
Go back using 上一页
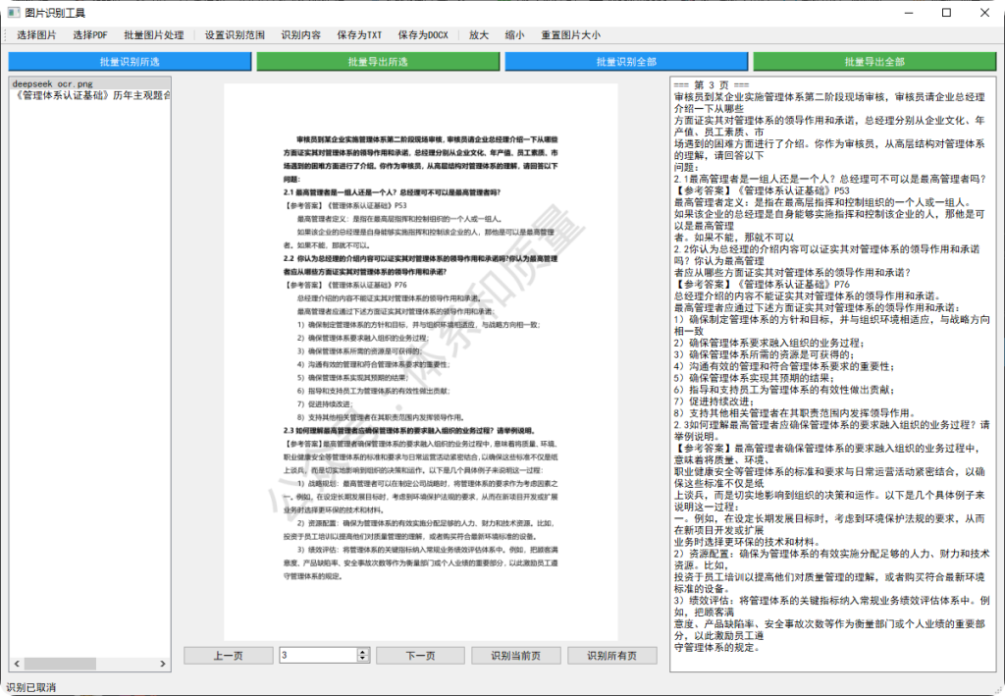[x=227, y=655]
